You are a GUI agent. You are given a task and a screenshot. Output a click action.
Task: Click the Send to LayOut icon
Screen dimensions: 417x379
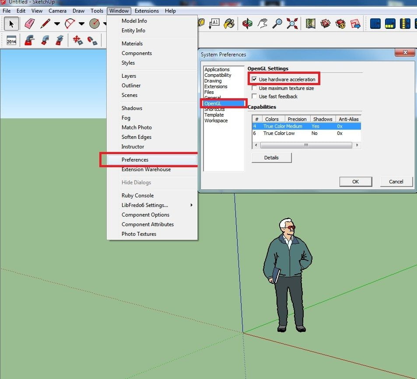click(355, 24)
